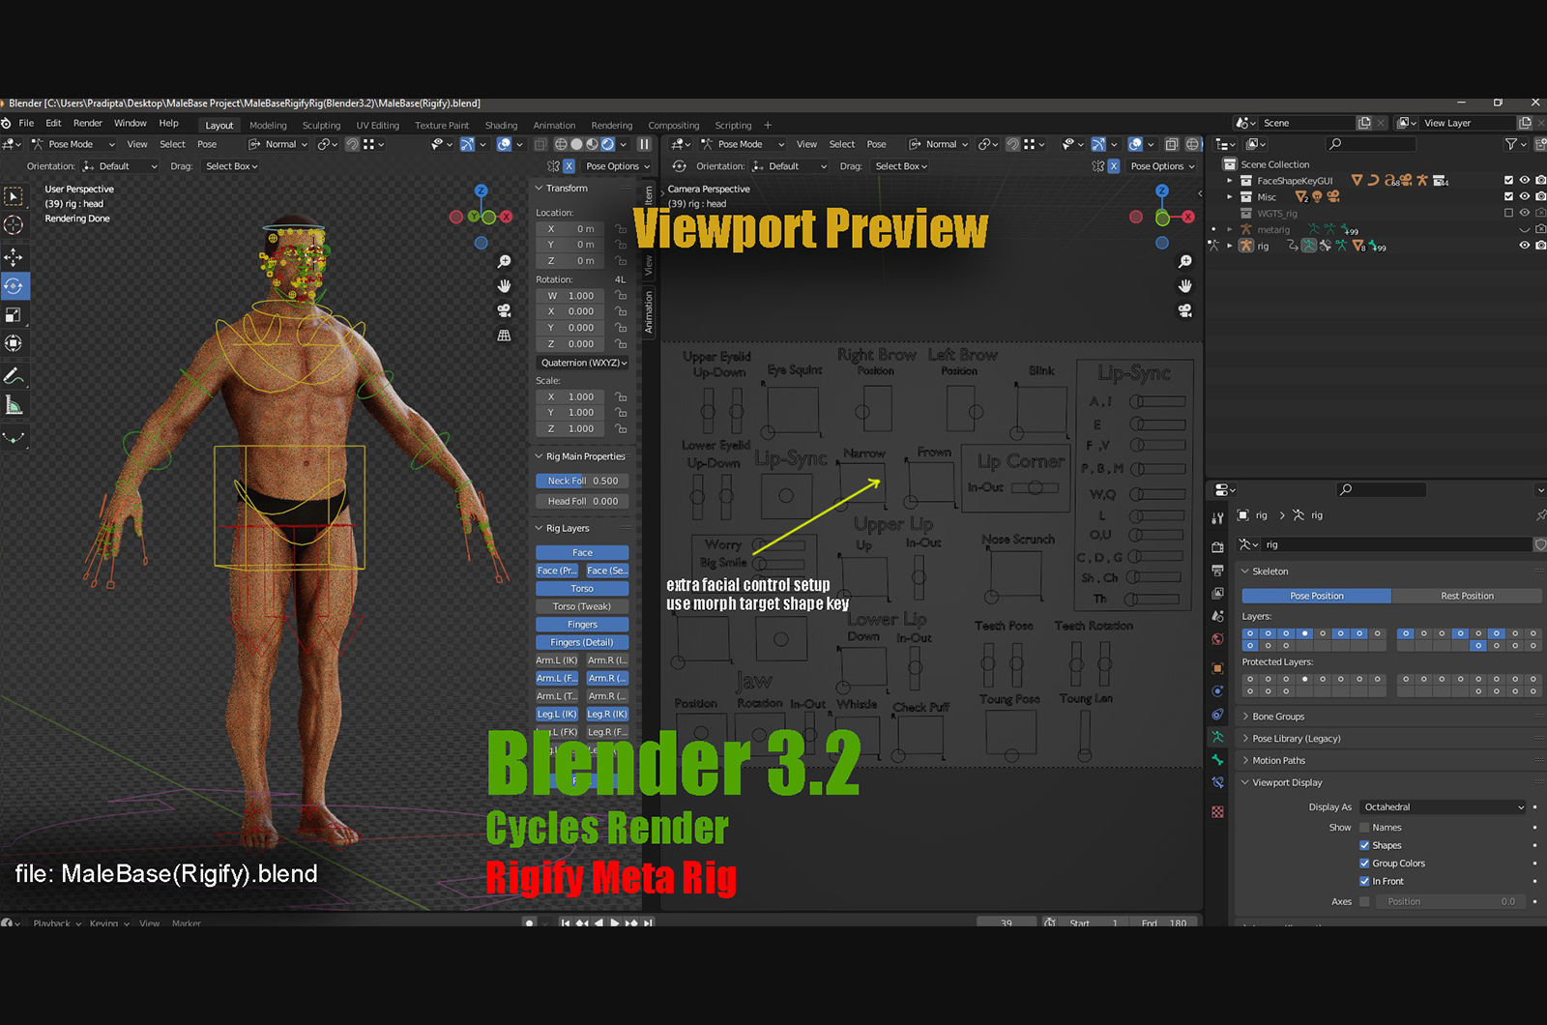1547x1025 pixels.
Task: Enable the WGTS_rig collection checkbox
Action: (1508, 213)
